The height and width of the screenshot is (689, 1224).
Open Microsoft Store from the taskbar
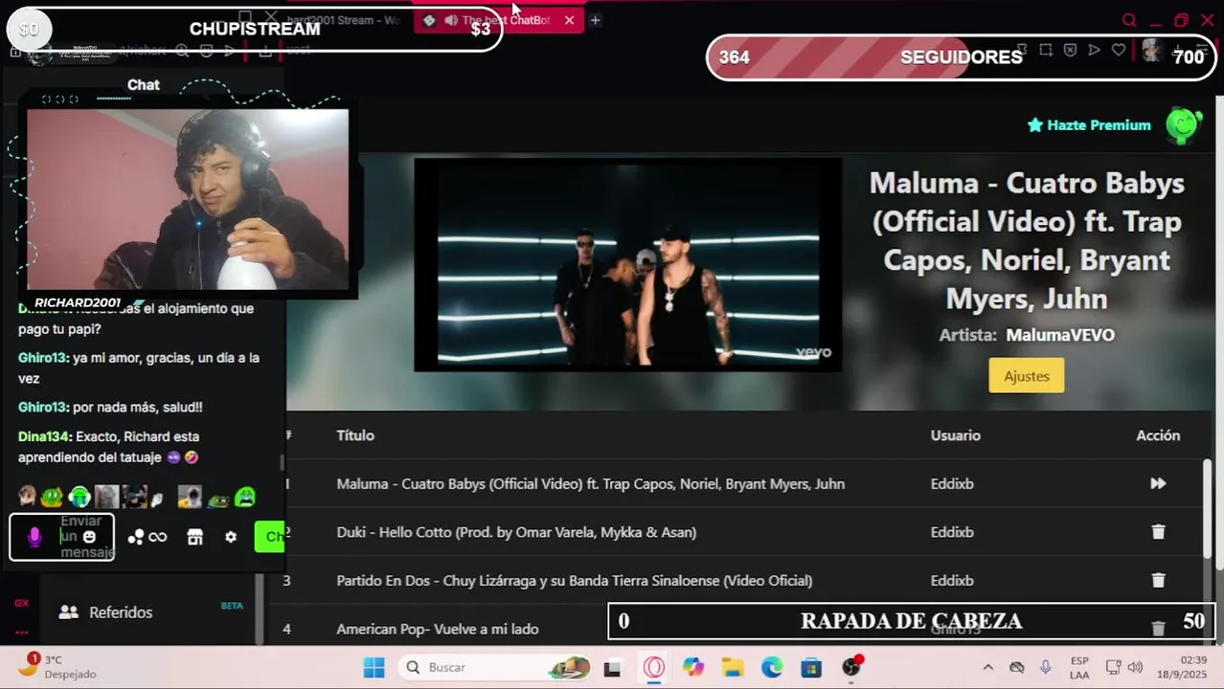coord(811,667)
